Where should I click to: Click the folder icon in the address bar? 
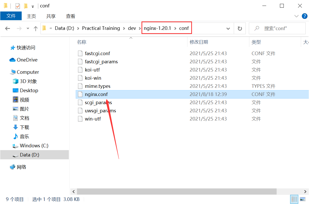point(44,28)
